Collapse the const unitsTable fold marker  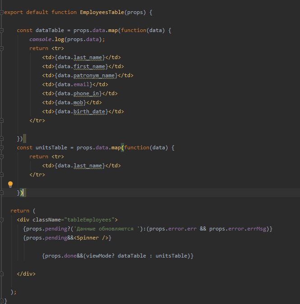(x=1, y=148)
